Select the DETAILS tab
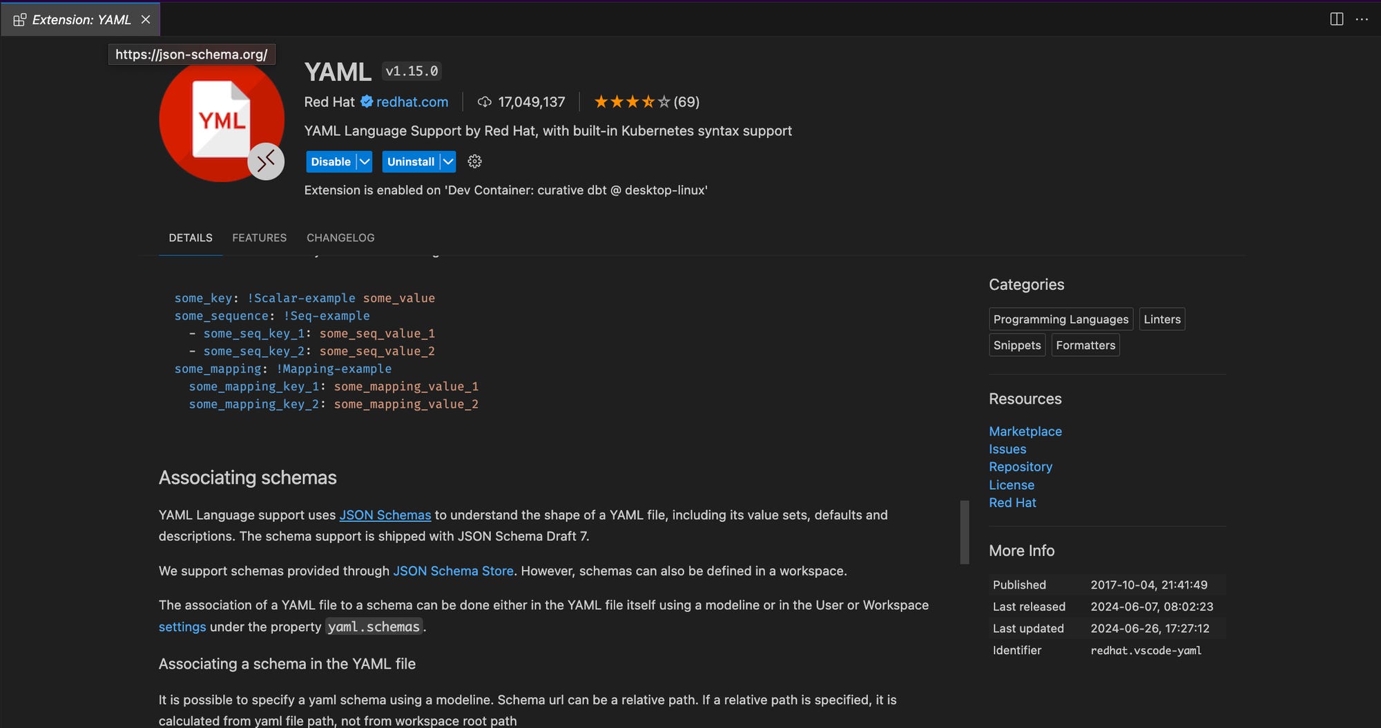This screenshot has width=1381, height=728. [190, 237]
